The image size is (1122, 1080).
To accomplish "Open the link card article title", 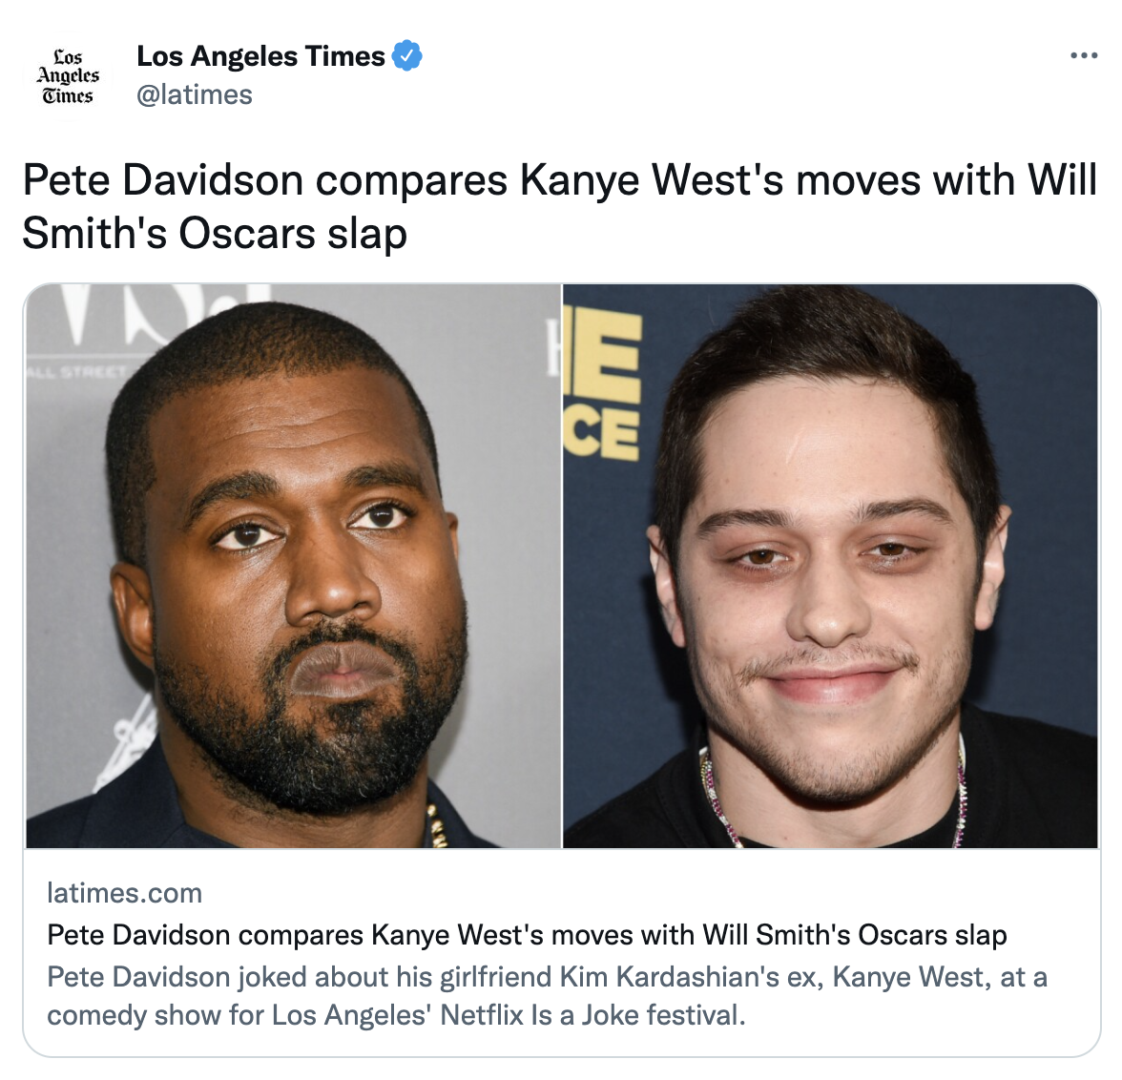I will pos(527,935).
